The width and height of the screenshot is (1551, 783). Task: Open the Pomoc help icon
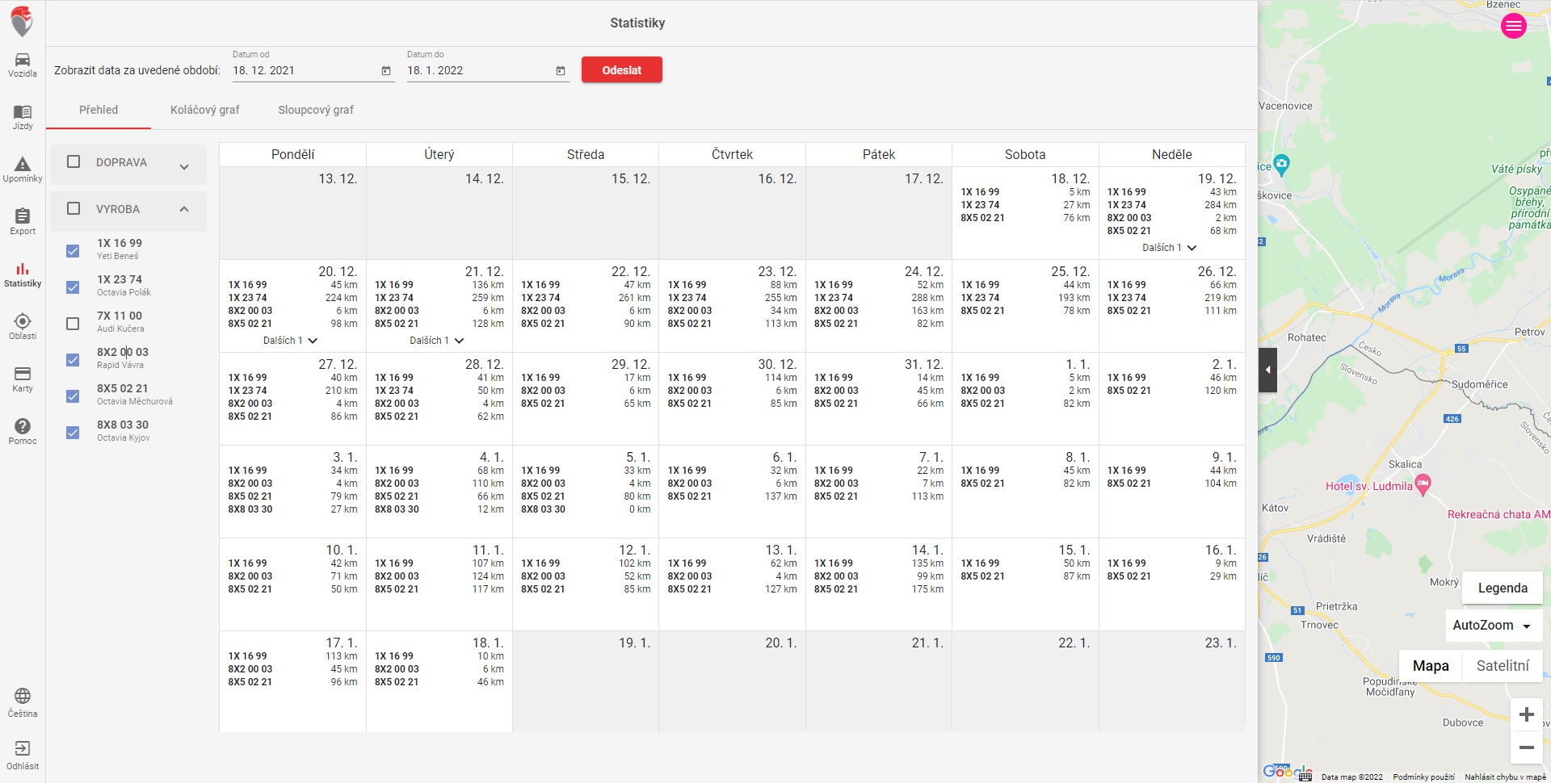point(23,432)
